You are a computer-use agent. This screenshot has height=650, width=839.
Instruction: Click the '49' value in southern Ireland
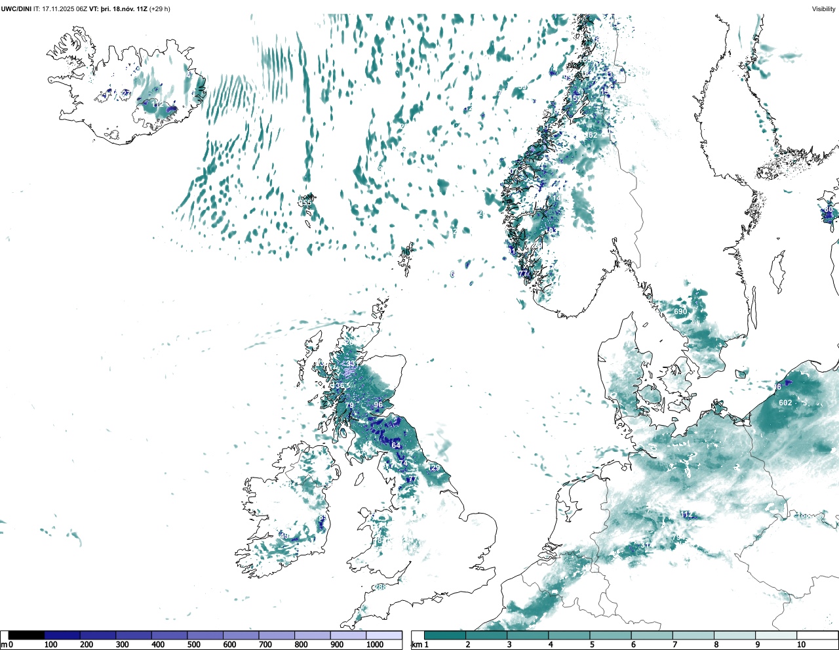[284, 536]
